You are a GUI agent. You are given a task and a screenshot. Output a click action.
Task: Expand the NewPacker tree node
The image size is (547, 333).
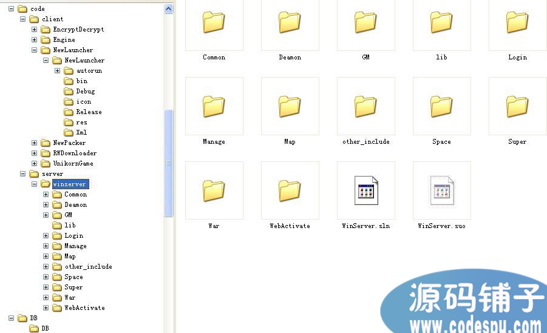34,143
